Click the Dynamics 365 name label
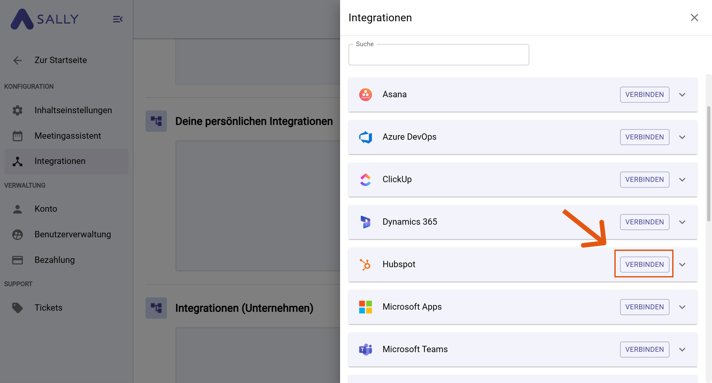 coord(410,222)
